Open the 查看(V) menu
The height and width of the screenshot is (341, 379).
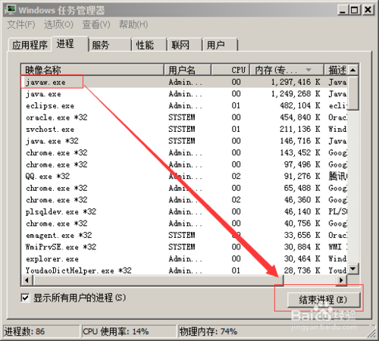click(96, 24)
